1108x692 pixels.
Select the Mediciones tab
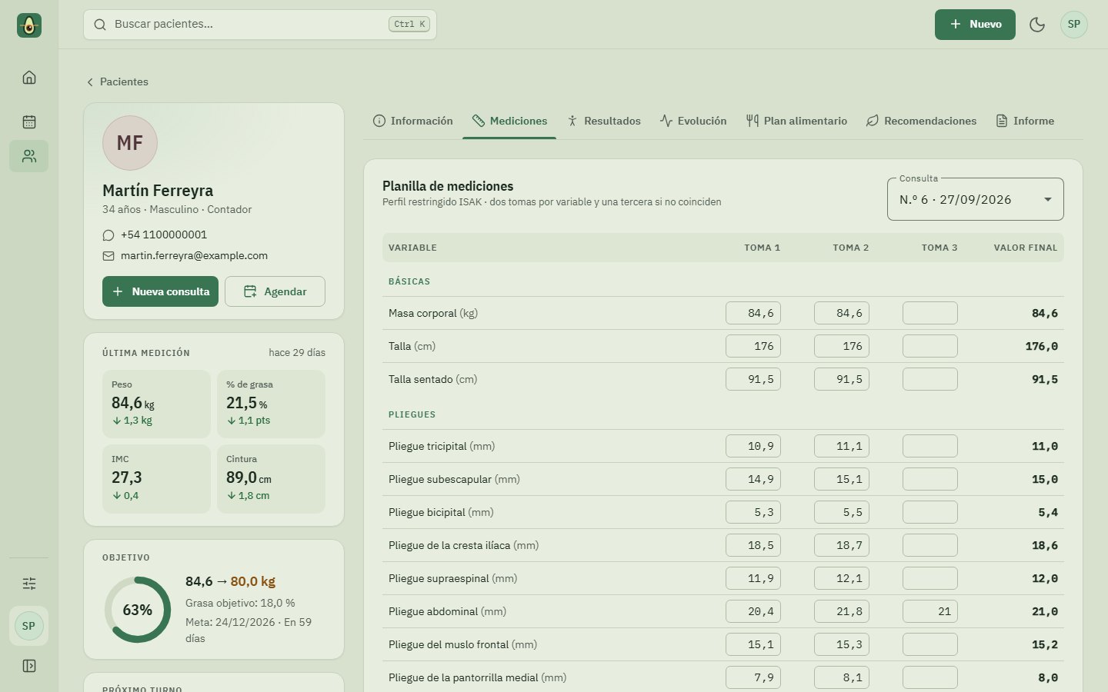point(509,121)
